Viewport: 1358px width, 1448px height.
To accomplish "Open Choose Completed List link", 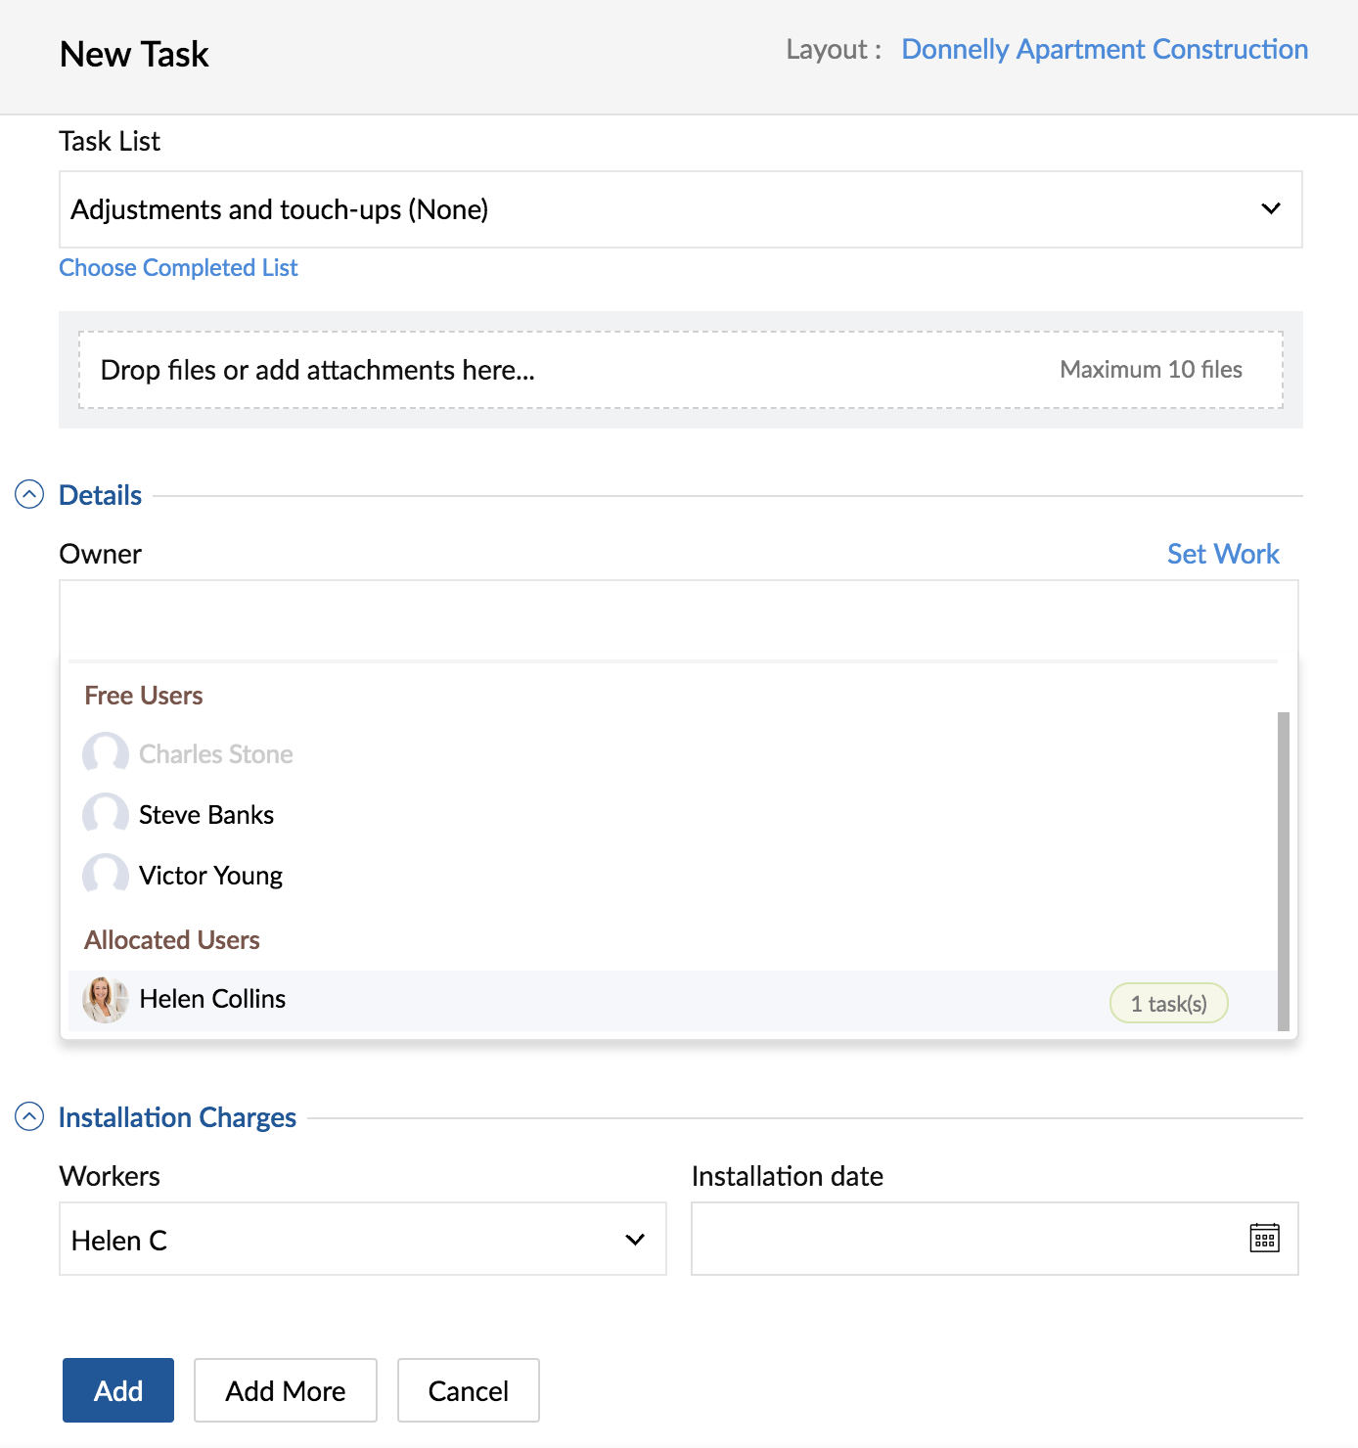I will pyautogui.click(x=178, y=268).
